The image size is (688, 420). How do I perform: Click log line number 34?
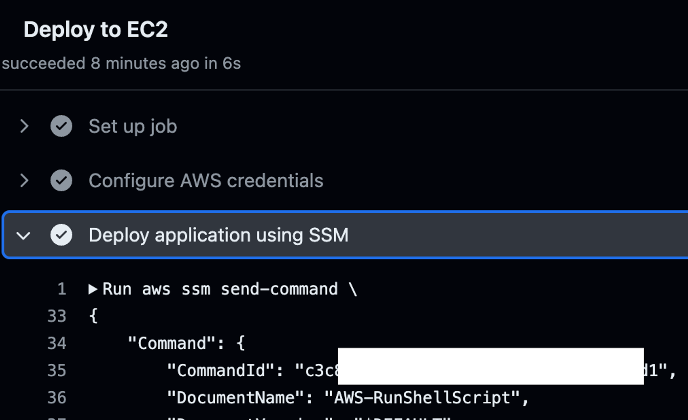coord(57,343)
